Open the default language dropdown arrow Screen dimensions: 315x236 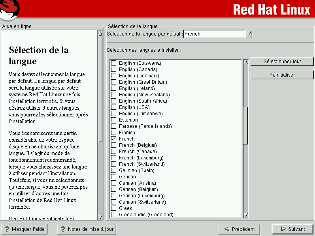[249, 34]
